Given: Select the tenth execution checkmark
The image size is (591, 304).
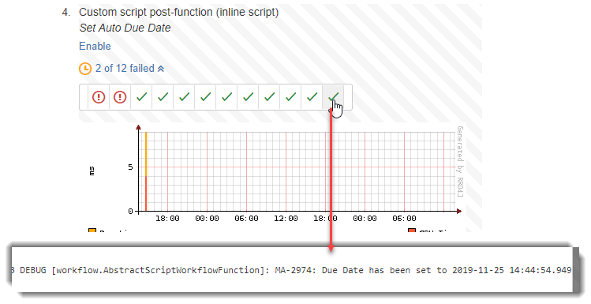Looking at the screenshot, I should tap(290, 97).
